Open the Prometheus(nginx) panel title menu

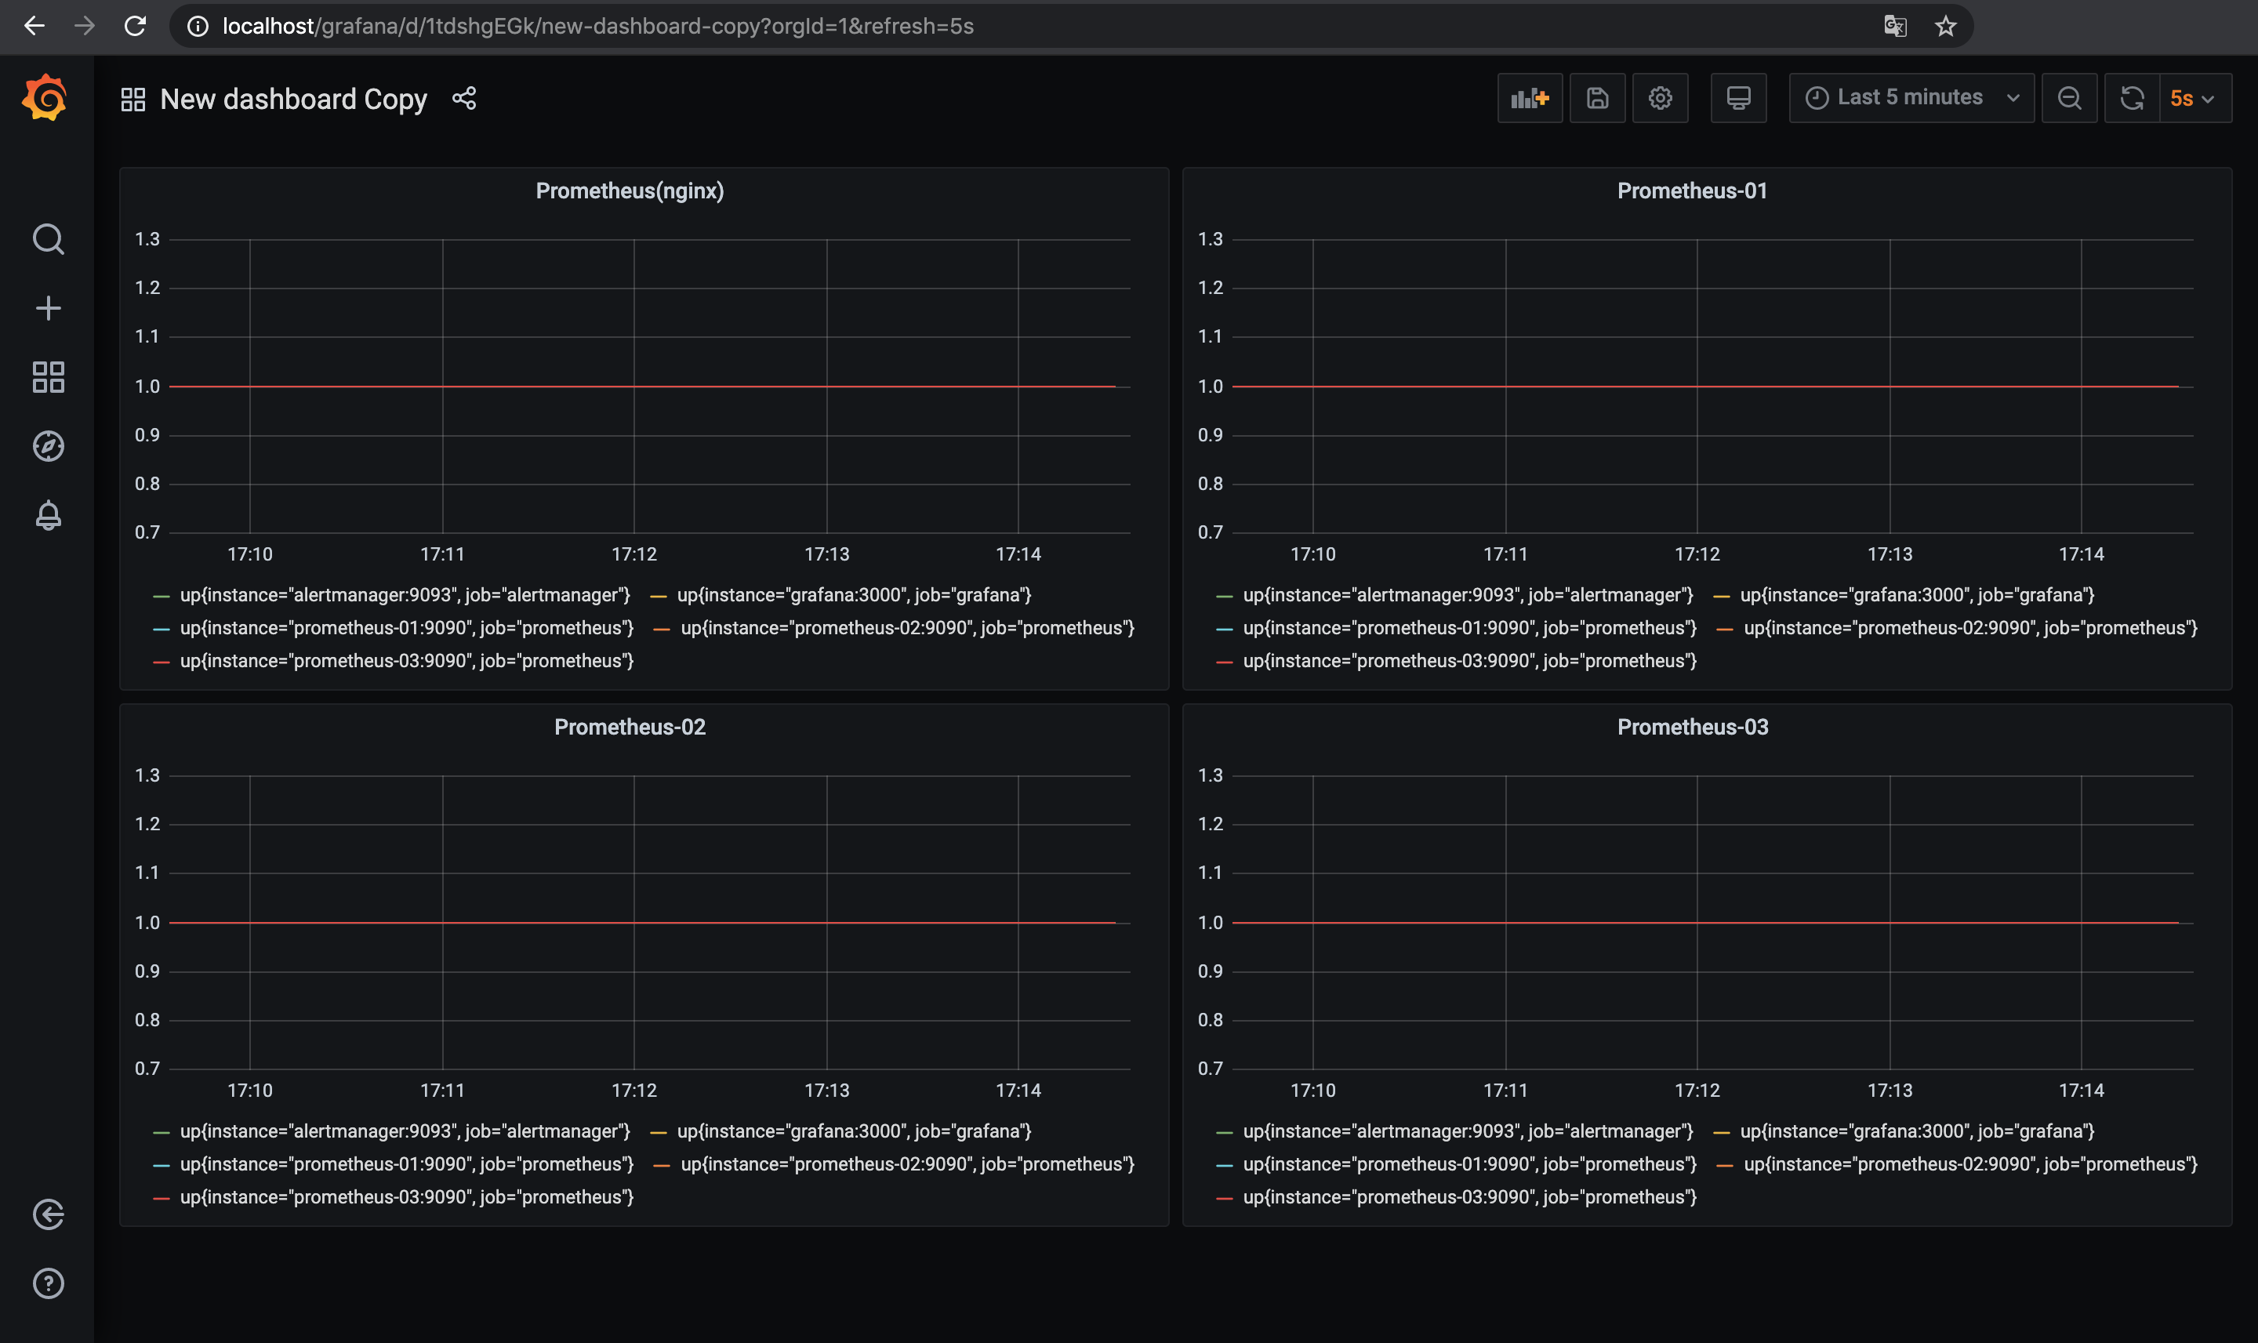630,191
